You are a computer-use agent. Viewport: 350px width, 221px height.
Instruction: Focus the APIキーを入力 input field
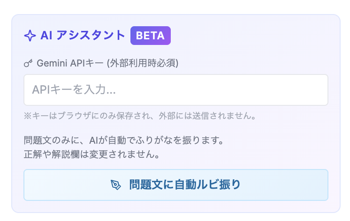tap(175, 90)
